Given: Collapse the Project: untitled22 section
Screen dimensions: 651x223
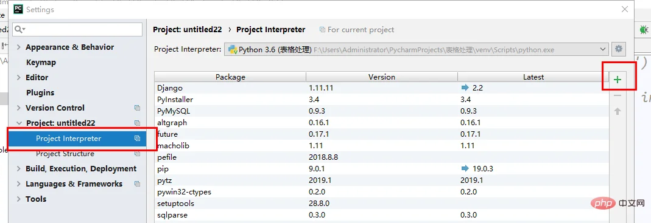Looking at the screenshot, I should (x=19, y=123).
